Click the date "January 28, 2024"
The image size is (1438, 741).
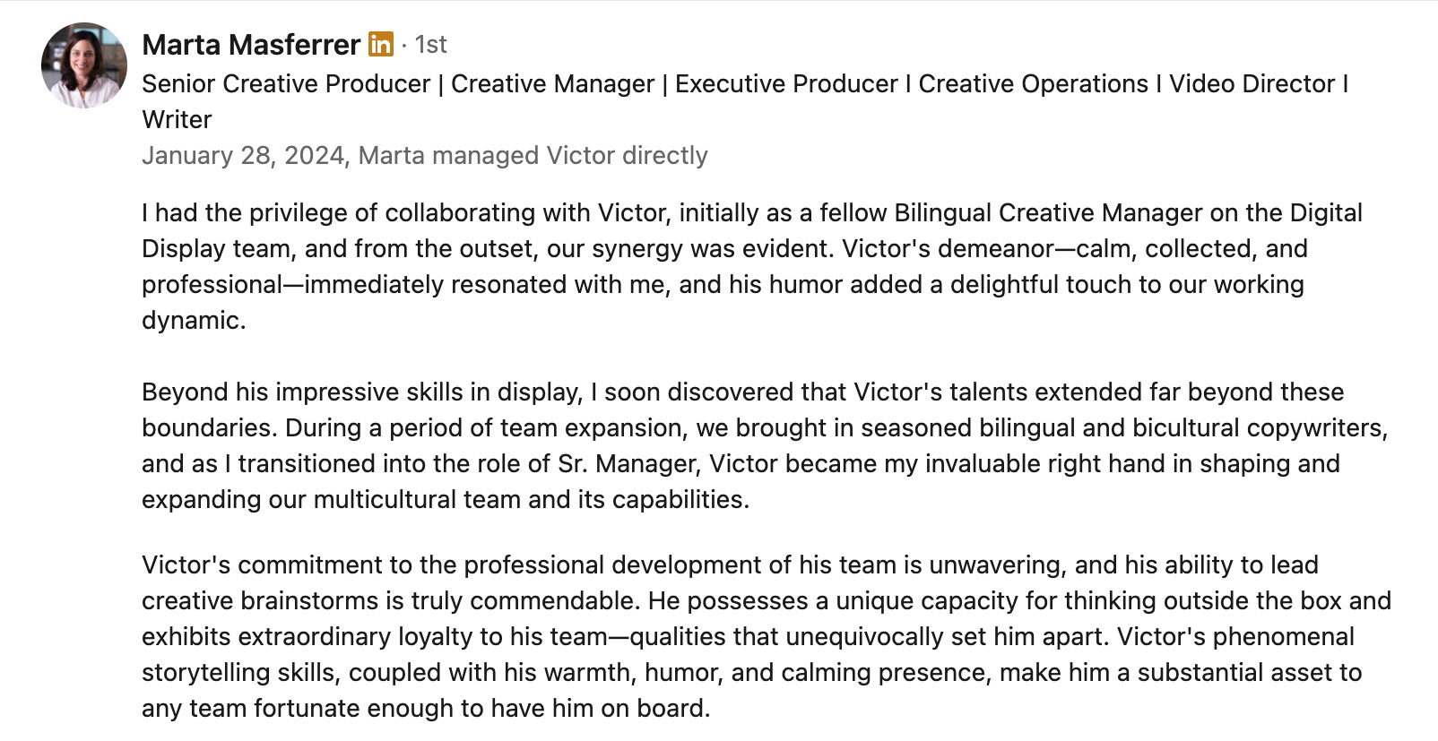tap(243, 155)
